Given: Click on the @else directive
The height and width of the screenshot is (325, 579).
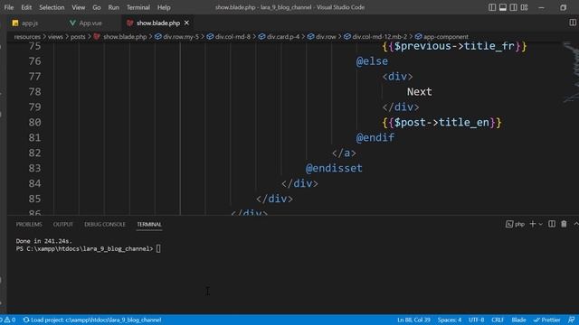Looking at the screenshot, I should pyautogui.click(x=372, y=61).
